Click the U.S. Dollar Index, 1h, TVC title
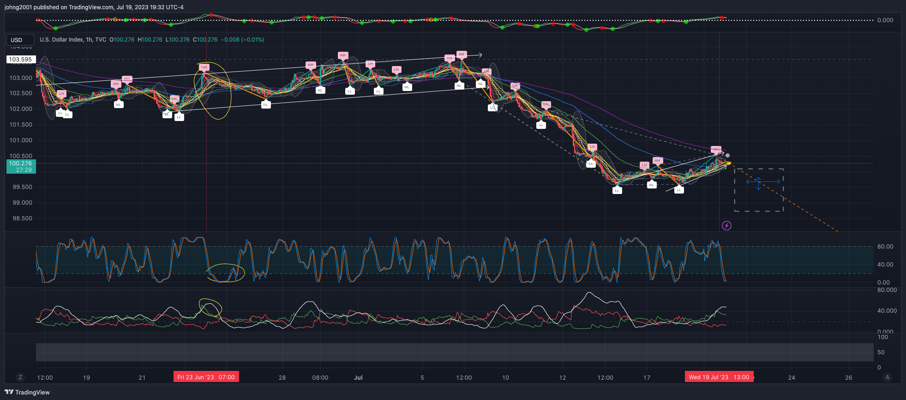The height and width of the screenshot is (400, 906). [73, 40]
